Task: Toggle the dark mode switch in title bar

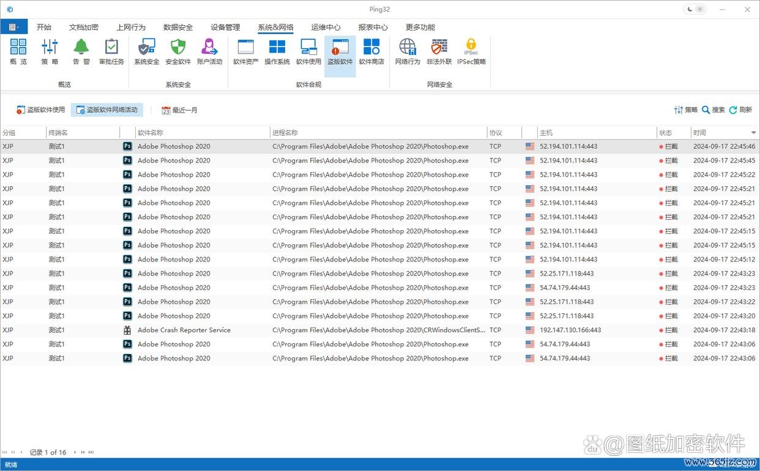Action: pos(695,9)
